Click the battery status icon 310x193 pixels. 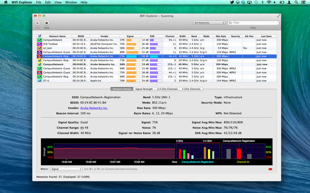click(x=282, y=2)
